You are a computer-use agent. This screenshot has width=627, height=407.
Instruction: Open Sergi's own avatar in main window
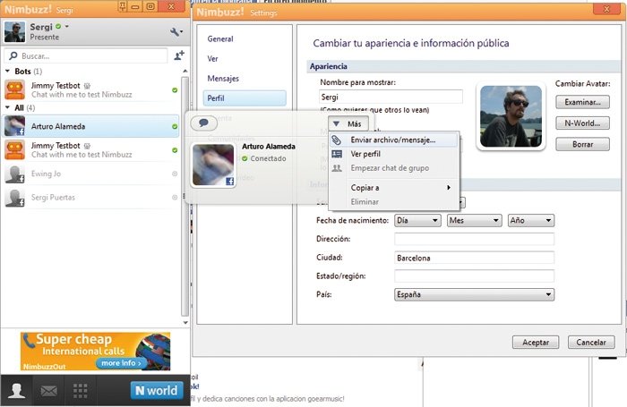point(15,31)
